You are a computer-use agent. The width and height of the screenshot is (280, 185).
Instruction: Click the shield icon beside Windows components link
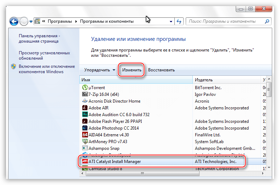(x=13, y=66)
